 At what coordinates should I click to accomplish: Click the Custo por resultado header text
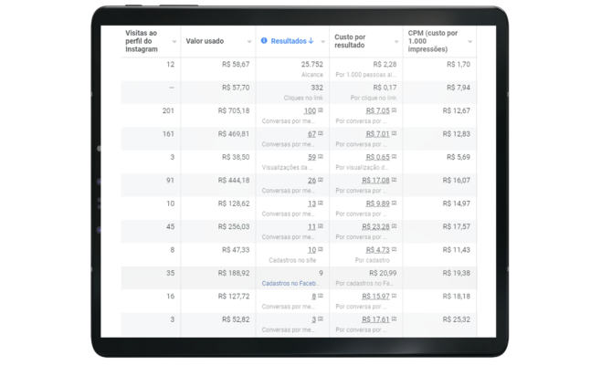(350, 41)
